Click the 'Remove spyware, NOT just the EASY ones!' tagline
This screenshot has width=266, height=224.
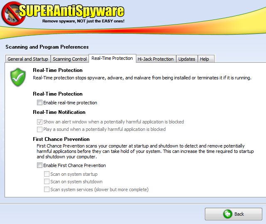tap(83, 21)
